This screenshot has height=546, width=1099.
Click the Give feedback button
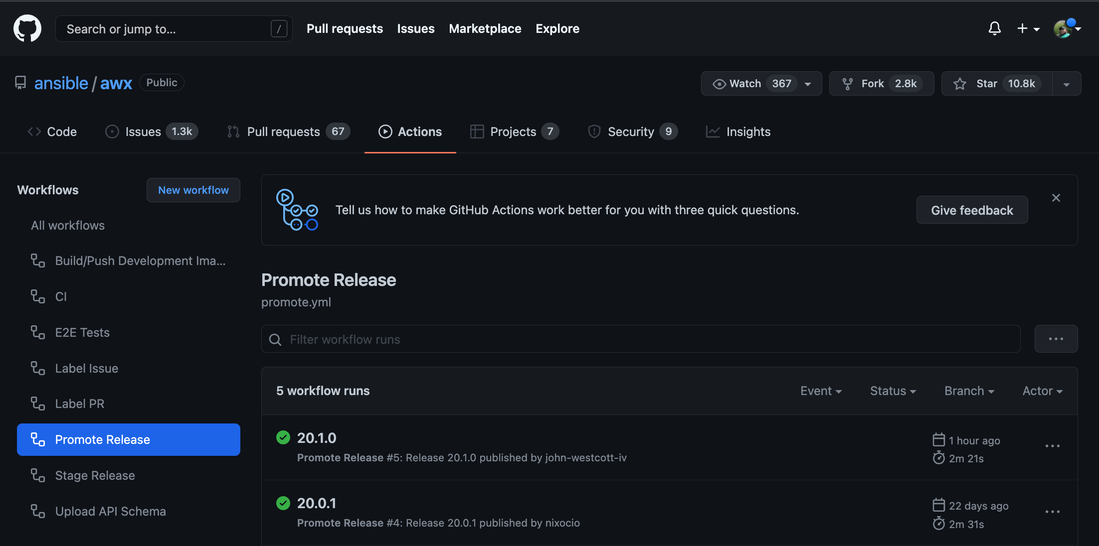click(971, 210)
